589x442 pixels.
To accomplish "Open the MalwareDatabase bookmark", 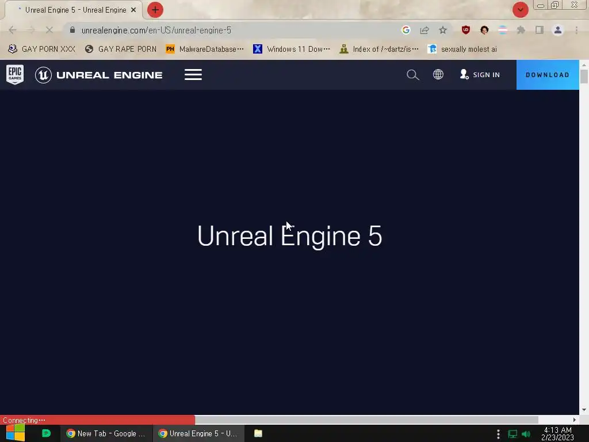I will (x=205, y=49).
